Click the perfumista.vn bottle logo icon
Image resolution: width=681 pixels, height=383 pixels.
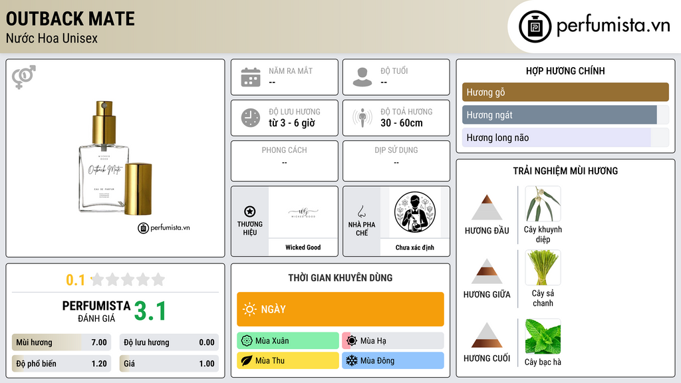[535, 27]
